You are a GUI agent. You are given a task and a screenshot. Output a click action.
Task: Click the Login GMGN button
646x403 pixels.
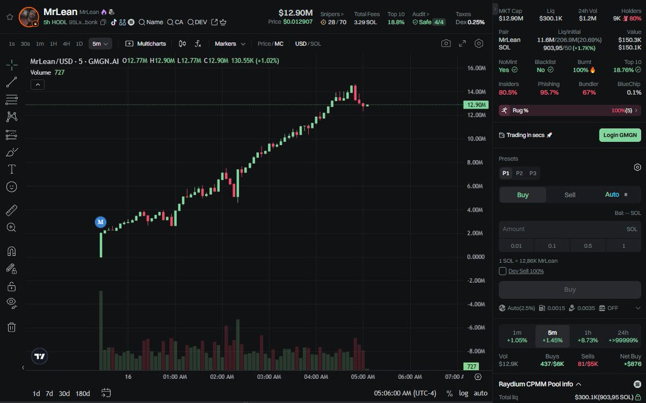point(620,135)
